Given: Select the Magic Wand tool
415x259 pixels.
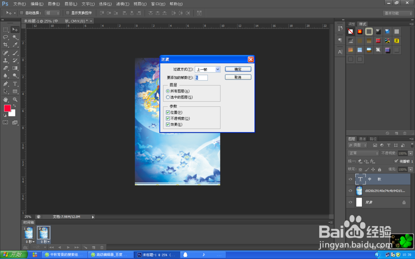Looking at the screenshot, I should [15, 37].
